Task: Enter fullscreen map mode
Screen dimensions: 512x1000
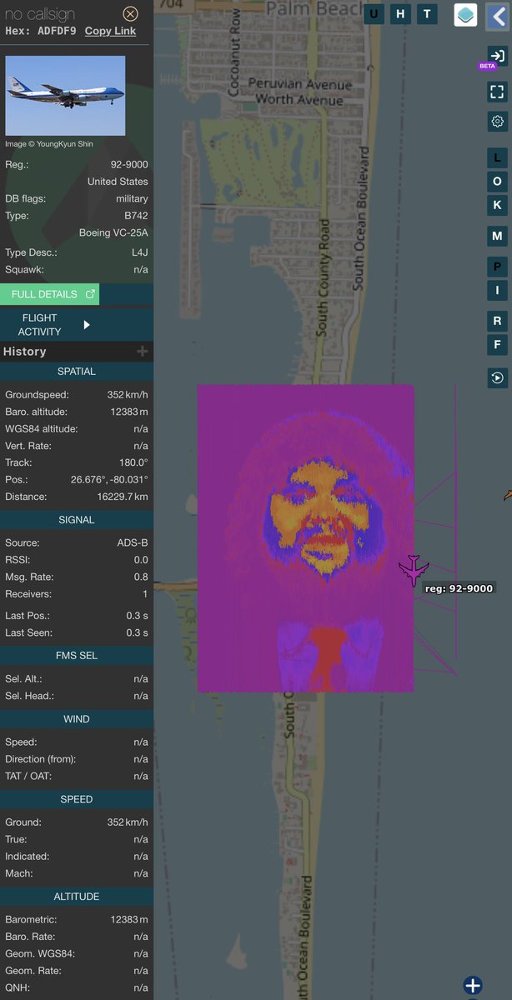Action: [x=497, y=92]
